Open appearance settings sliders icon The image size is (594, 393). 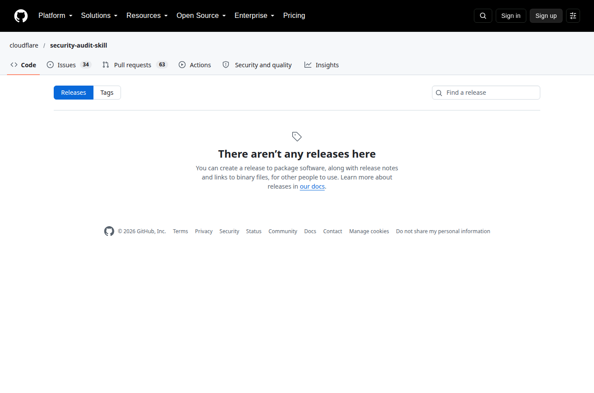(x=573, y=16)
